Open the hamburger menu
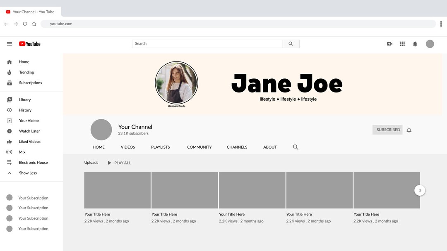The height and width of the screenshot is (251, 447). coord(9,43)
